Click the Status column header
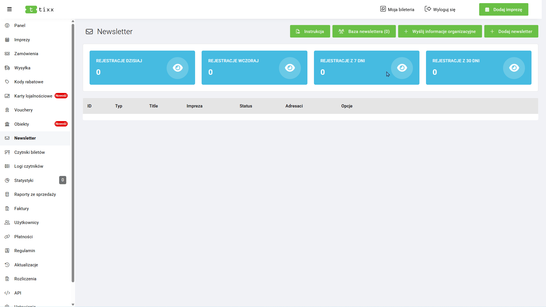546x307 pixels. tap(246, 106)
